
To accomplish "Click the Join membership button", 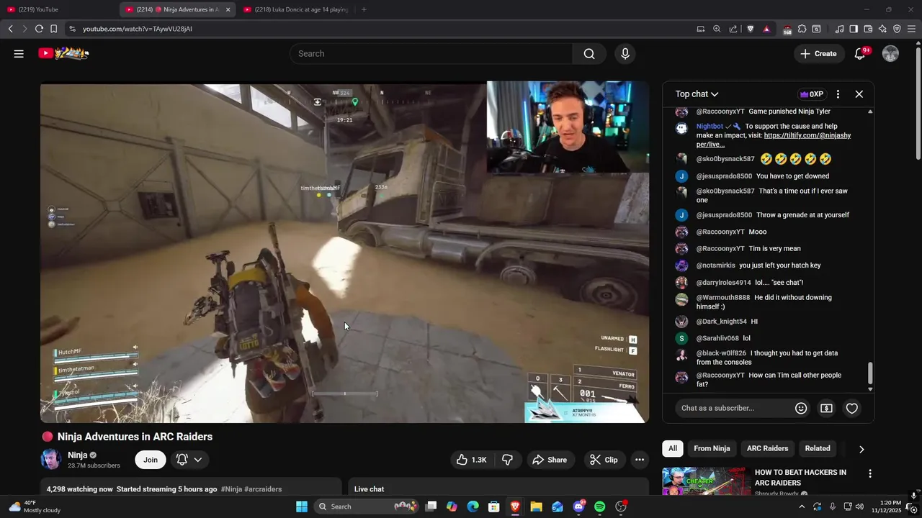I will (150, 460).
